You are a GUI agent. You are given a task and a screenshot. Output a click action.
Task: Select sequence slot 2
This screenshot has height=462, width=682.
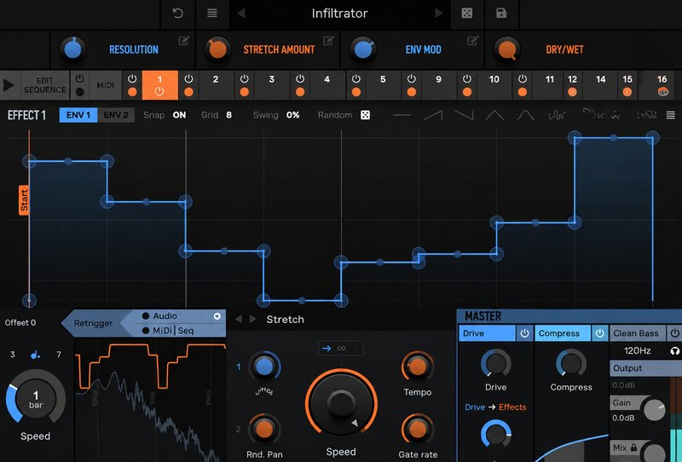tap(216, 85)
